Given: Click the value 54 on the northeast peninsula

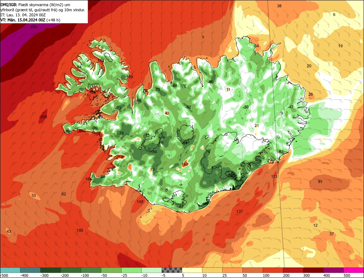Looking at the screenshot, I should (257, 46).
